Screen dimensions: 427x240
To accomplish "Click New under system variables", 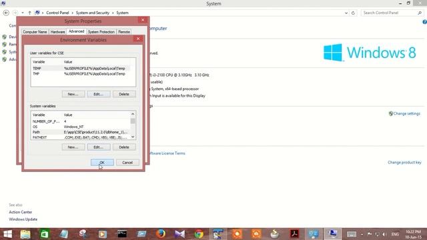I will (x=73, y=147).
